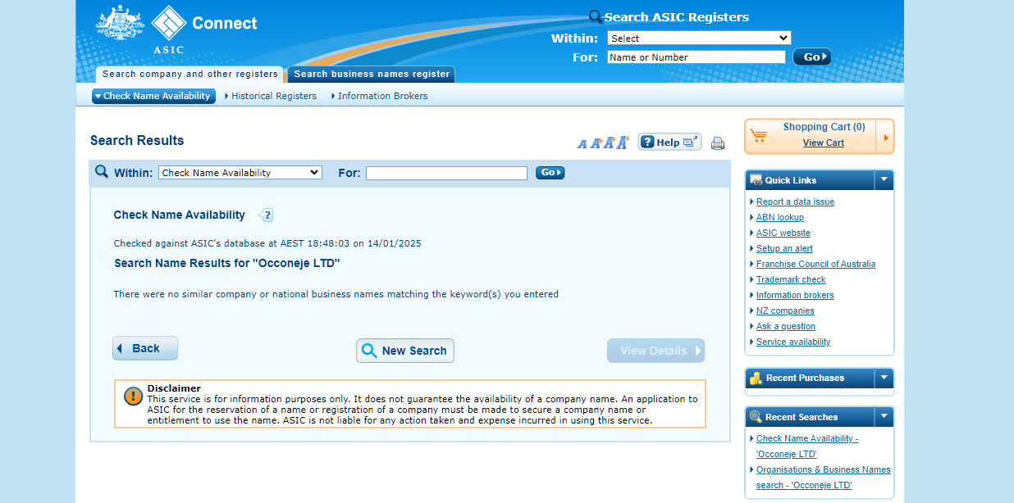This screenshot has height=503, width=1014.
Task: Click the Go button in results search bar
Action: pyautogui.click(x=550, y=173)
